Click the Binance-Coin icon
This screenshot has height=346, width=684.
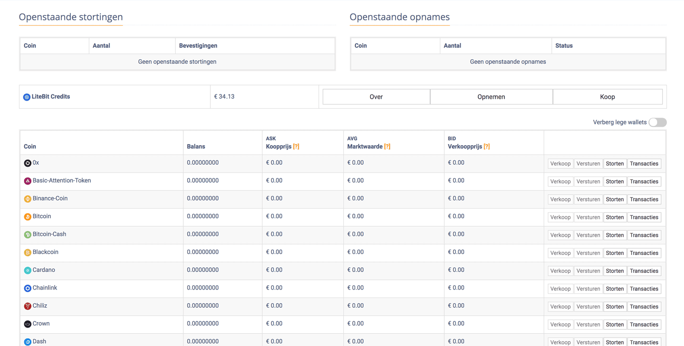[28, 199]
